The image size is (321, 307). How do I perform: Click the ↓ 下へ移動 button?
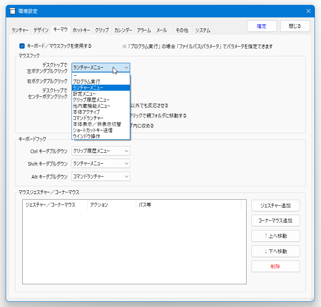click(276, 251)
